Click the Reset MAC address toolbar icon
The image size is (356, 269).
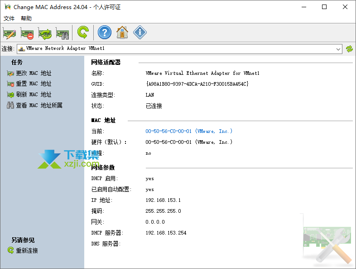pyautogui.click(x=27, y=33)
